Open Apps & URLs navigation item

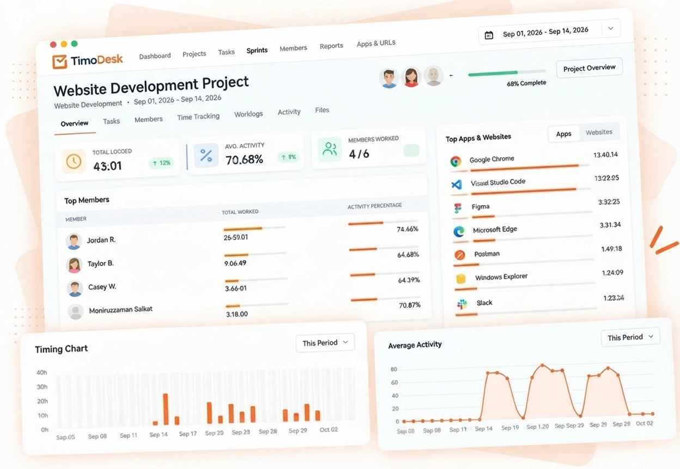[x=376, y=43]
